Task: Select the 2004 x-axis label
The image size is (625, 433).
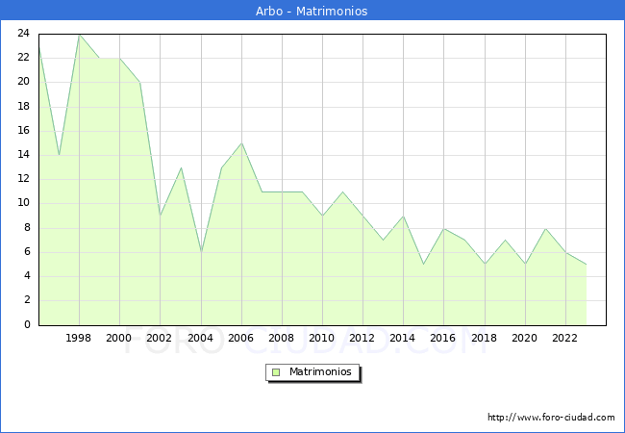Action: coord(201,338)
